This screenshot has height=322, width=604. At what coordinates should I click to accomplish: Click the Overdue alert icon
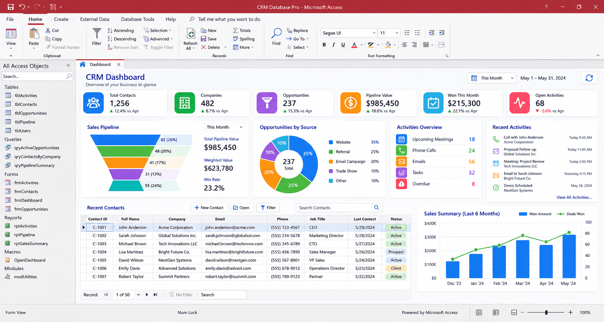coord(401,184)
